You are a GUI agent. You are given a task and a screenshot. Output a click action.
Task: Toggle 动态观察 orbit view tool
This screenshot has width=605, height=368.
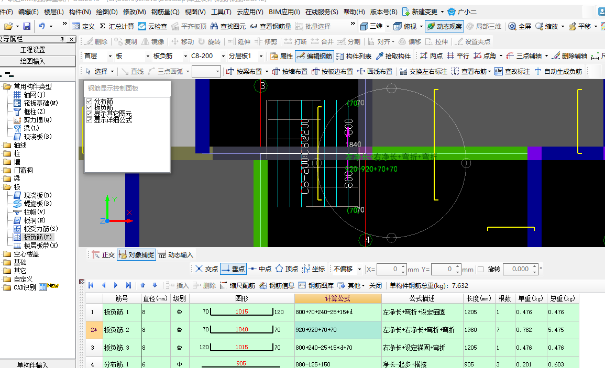(x=445, y=26)
